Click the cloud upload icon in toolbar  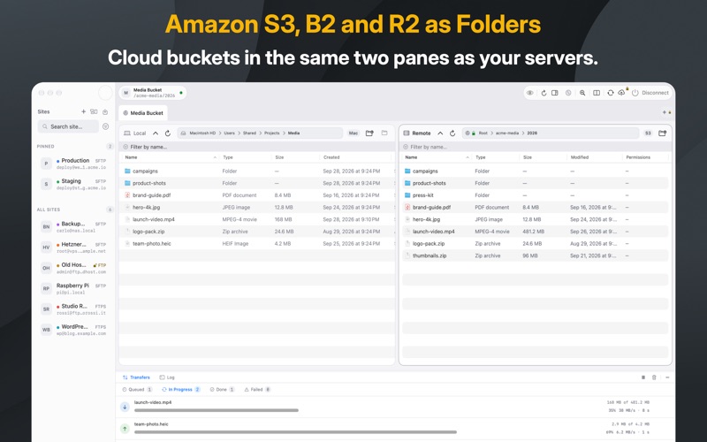[x=622, y=93]
